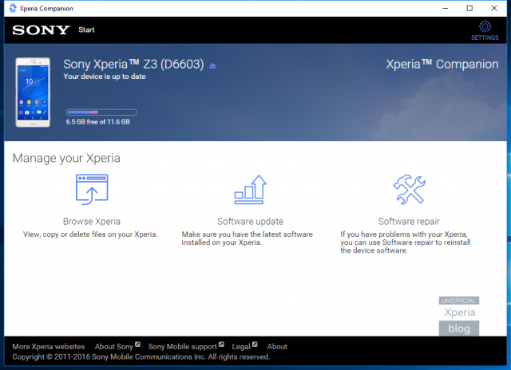Click the Software update arrow icon
Image resolution: width=511 pixels, height=370 pixels.
coord(250,190)
